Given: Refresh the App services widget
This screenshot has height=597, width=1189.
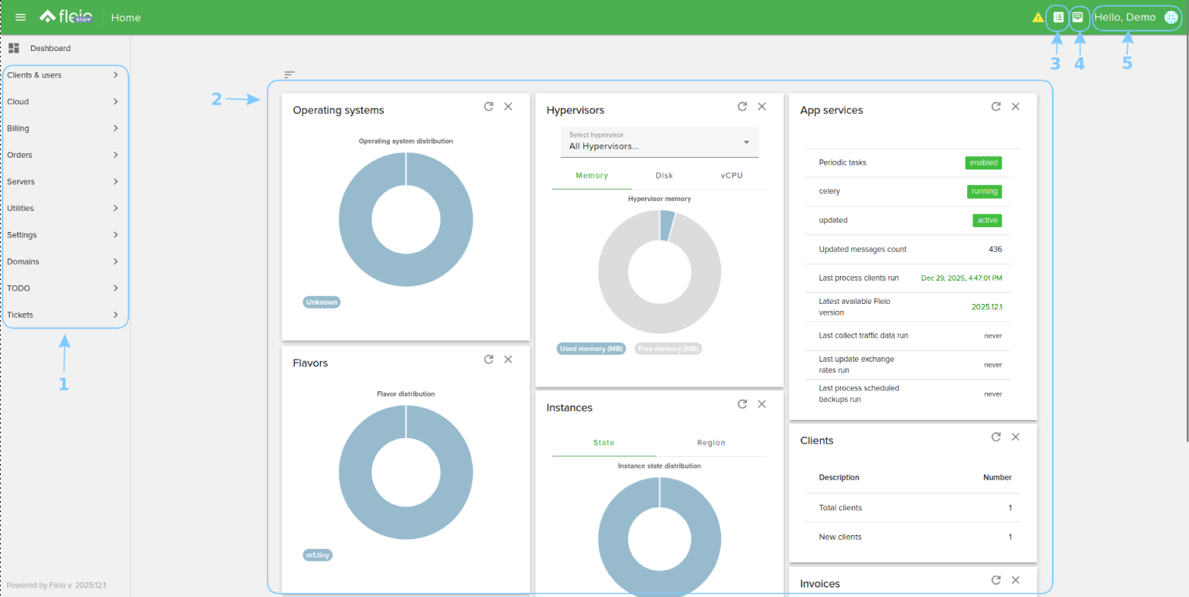Looking at the screenshot, I should [x=996, y=106].
